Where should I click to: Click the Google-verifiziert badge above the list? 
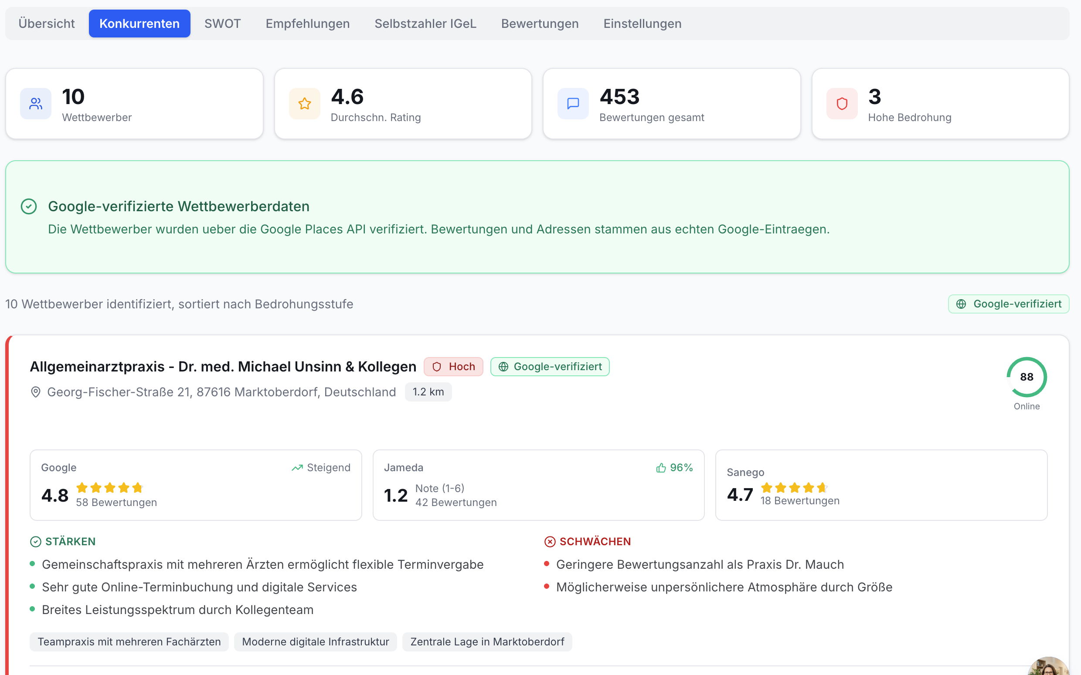tap(1009, 304)
